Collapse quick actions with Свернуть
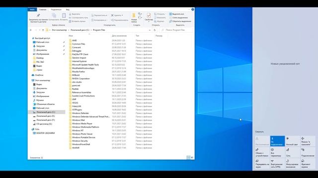 click(x=259, y=132)
